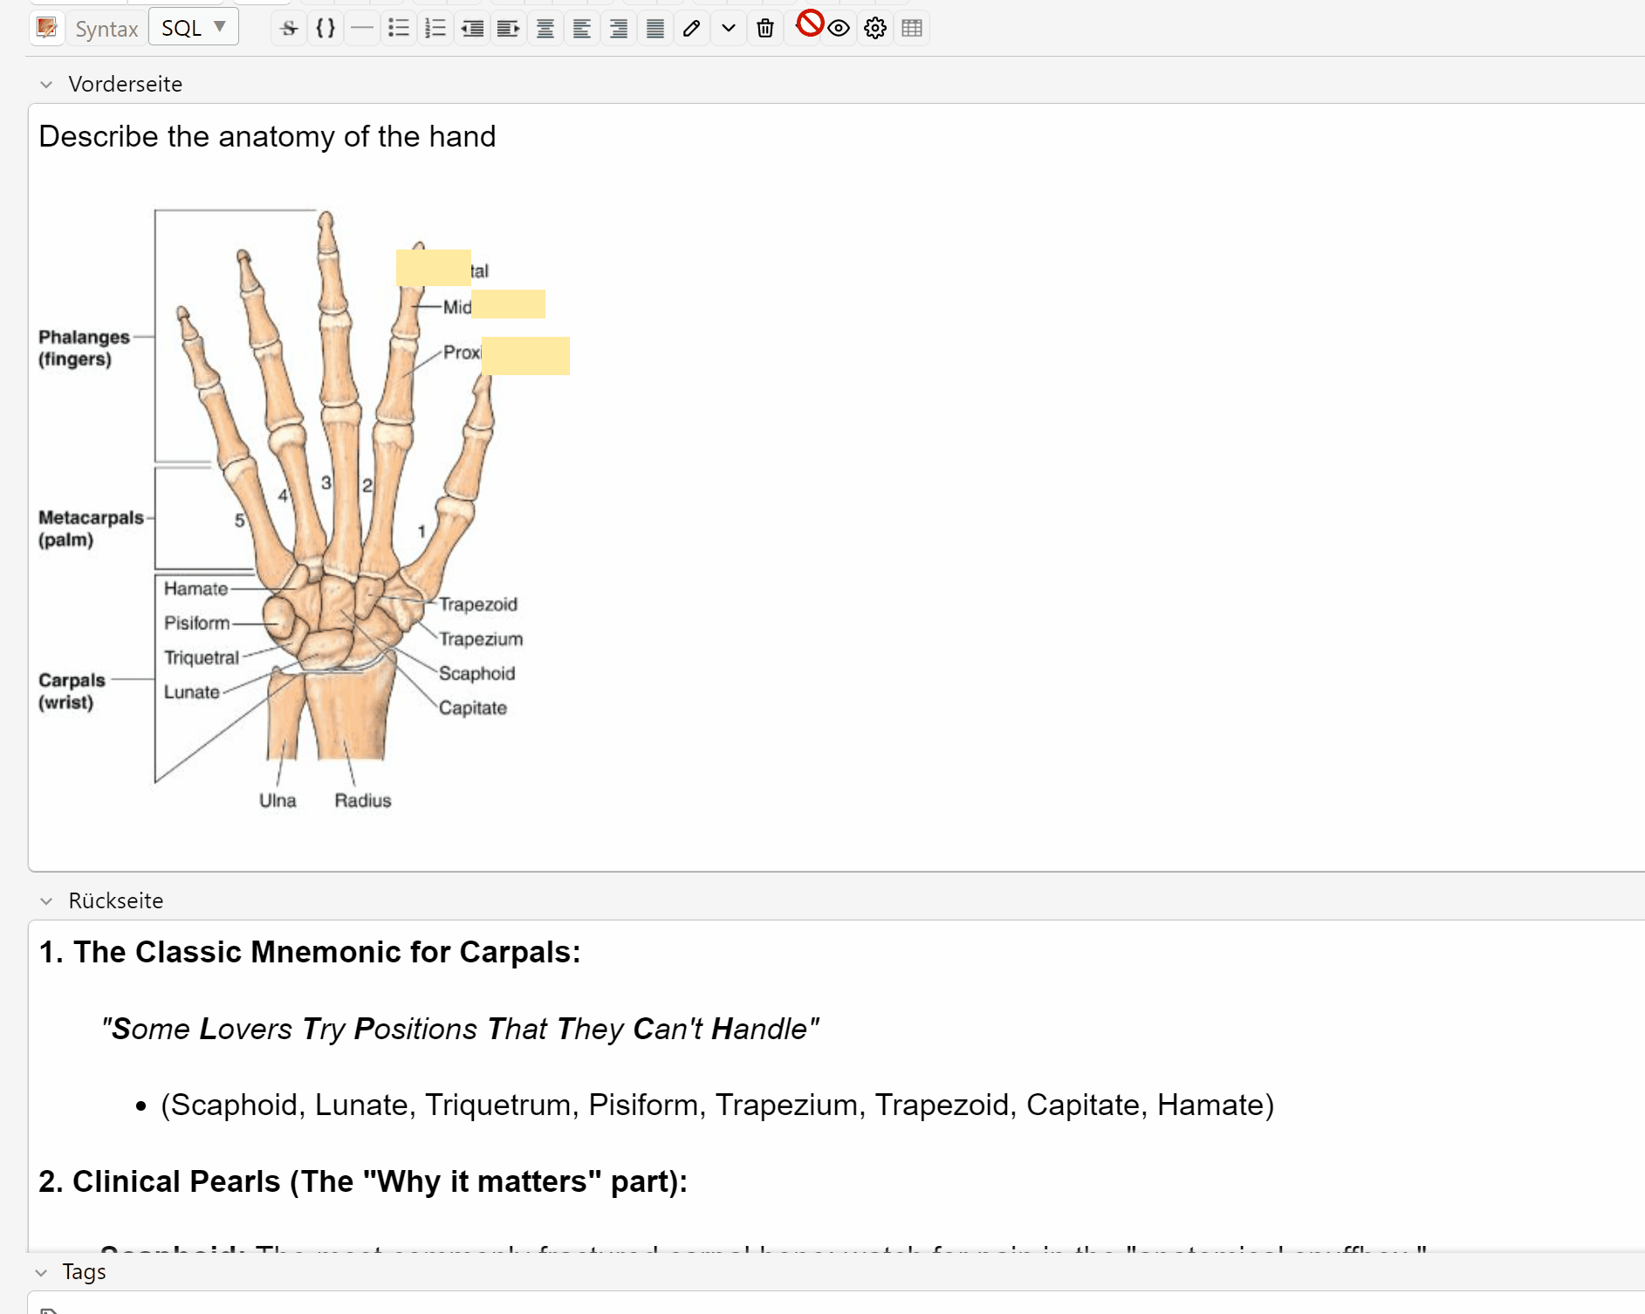Image resolution: width=1645 pixels, height=1314 pixels.
Task: Click the Syntax button
Action: tap(106, 29)
